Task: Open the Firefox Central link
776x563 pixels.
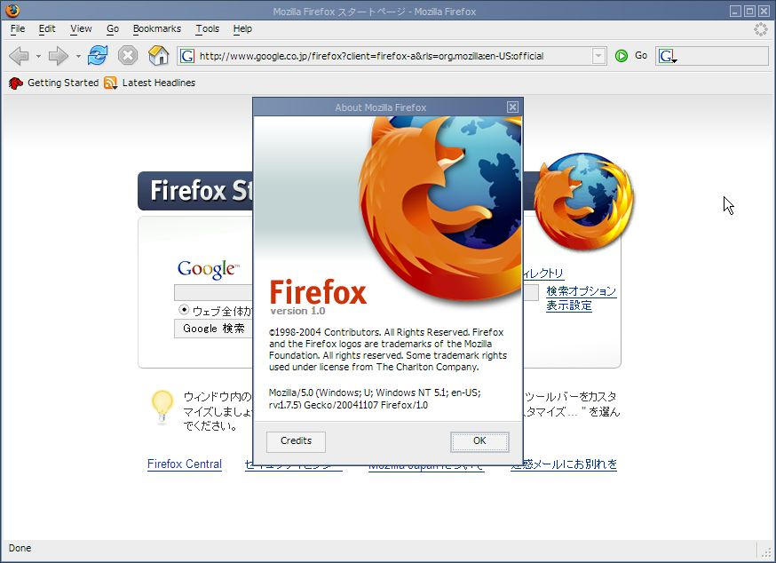Action: tap(185, 464)
